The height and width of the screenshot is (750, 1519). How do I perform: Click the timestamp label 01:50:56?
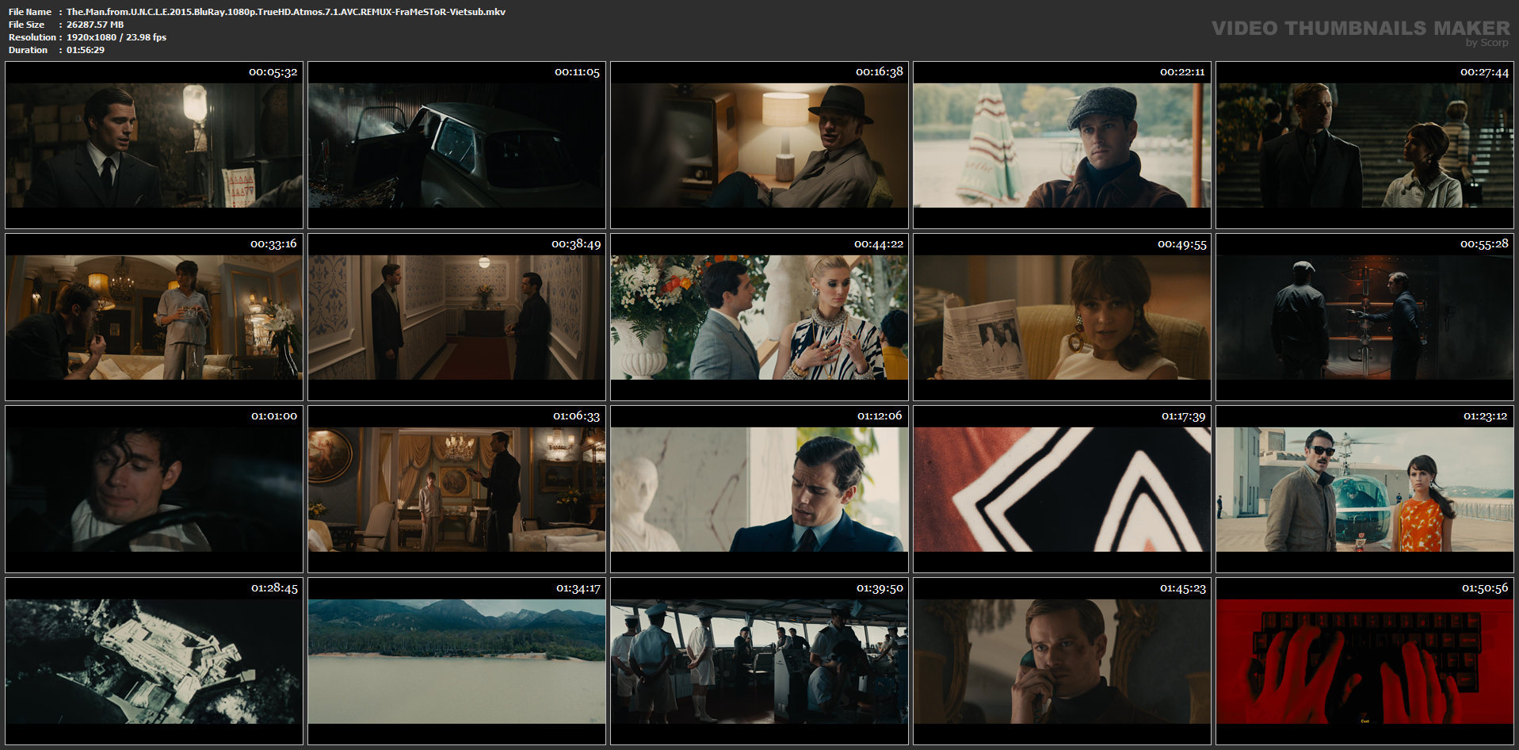[1484, 588]
